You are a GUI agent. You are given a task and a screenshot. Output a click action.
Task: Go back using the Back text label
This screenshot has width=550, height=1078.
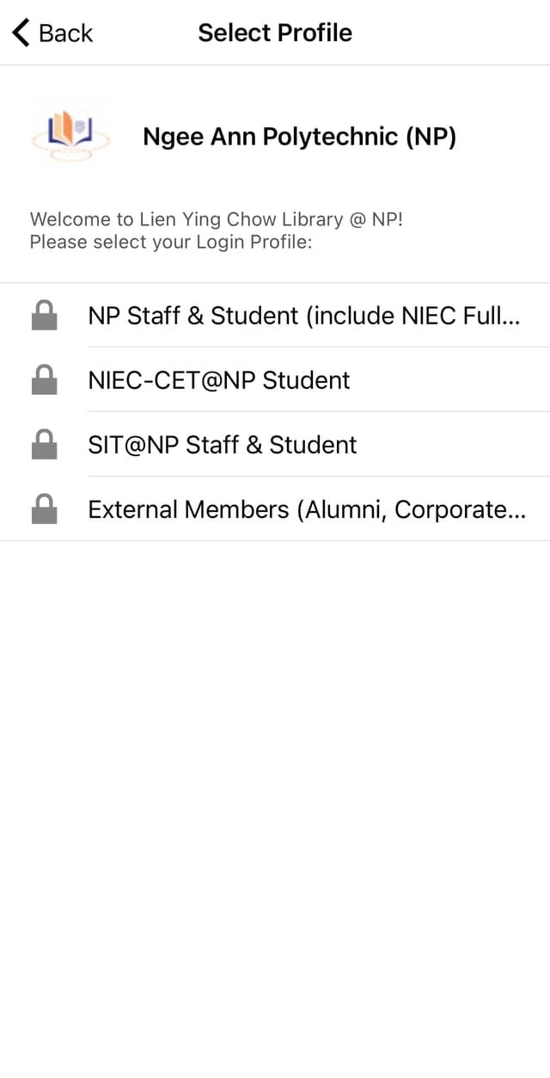[x=65, y=33]
